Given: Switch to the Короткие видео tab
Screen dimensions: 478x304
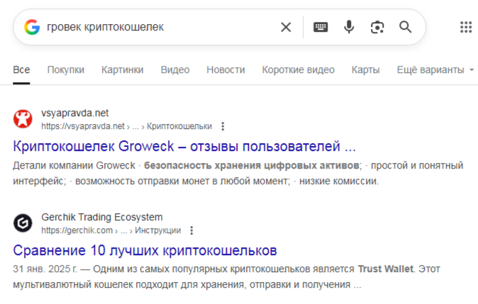Looking at the screenshot, I should pyautogui.click(x=298, y=69).
